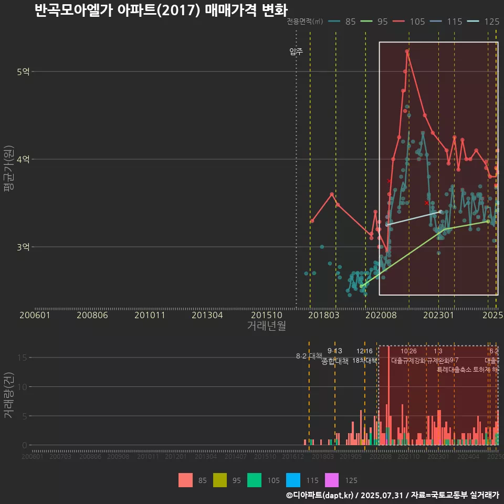Click the 12·16 18차대책 policy marker label
This screenshot has width=504, height=504.
(x=364, y=356)
